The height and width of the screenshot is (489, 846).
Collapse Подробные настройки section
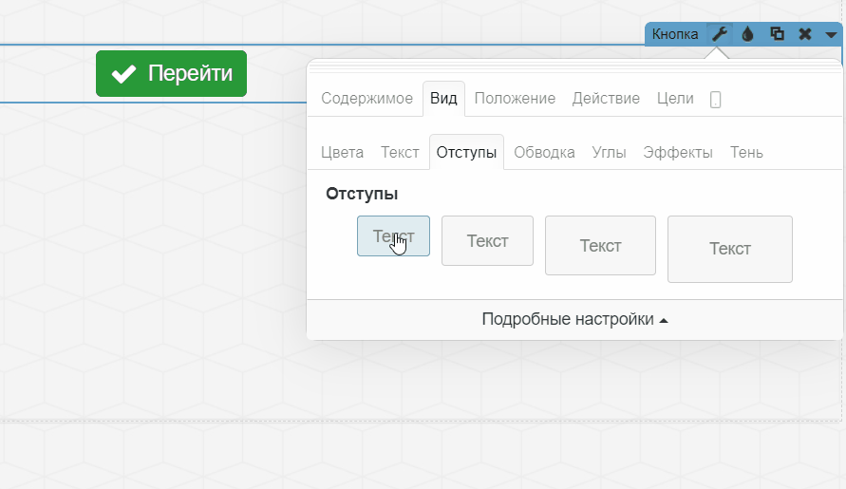574,320
